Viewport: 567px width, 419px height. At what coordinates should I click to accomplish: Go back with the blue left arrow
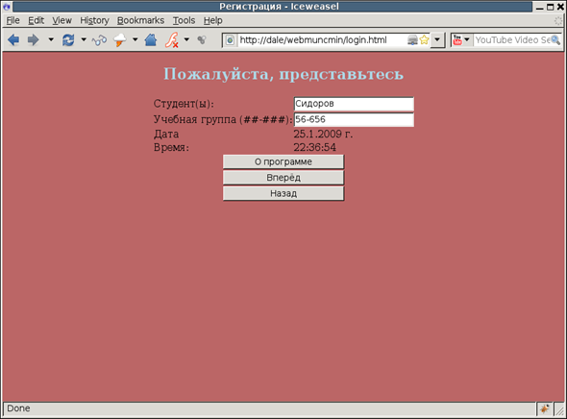click(x=13, y=39)
